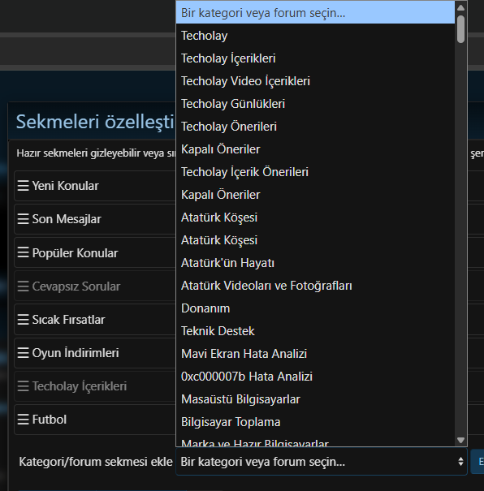Image resolution: width=484 pixels, height=491 pixels.
Task: Pick '0xc000007b Hata Analizi' option
Action: 315,377
